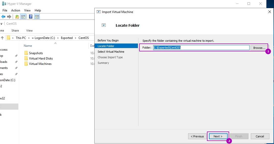This screenshot has height=144, width=274.
Task: Click the blue Back arrow in Hyper-V toolbar
Action: tap(3, 17)
